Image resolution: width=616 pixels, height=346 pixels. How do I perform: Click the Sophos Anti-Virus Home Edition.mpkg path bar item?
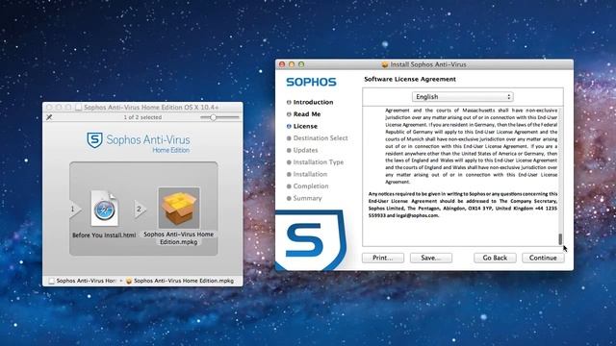coord(180,281)
